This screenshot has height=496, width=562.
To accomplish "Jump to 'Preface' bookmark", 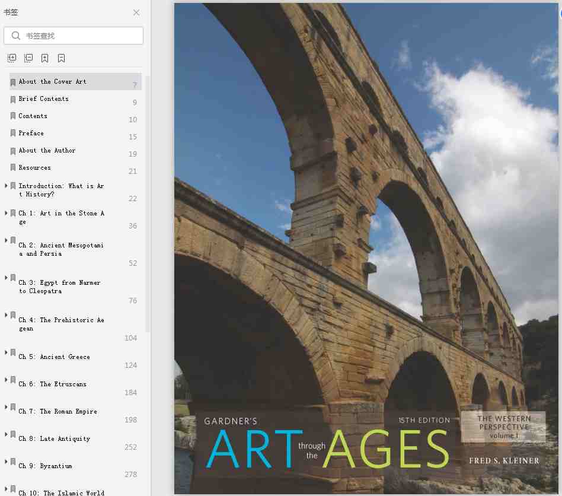I will pyautogui.click(x=31, y=133).
